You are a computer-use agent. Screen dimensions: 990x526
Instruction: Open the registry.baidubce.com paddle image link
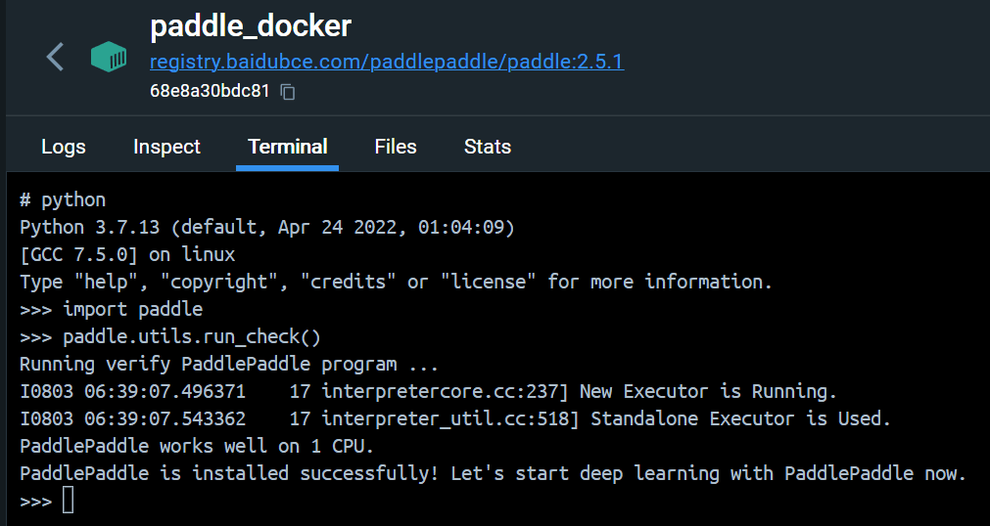coord(387,62)
